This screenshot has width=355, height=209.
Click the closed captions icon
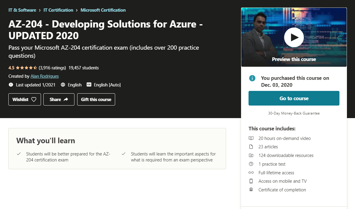coord(89,85)
